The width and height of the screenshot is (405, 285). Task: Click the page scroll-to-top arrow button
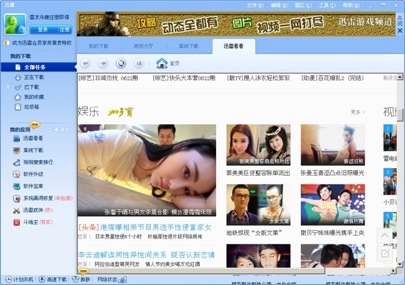coord(385,236)
